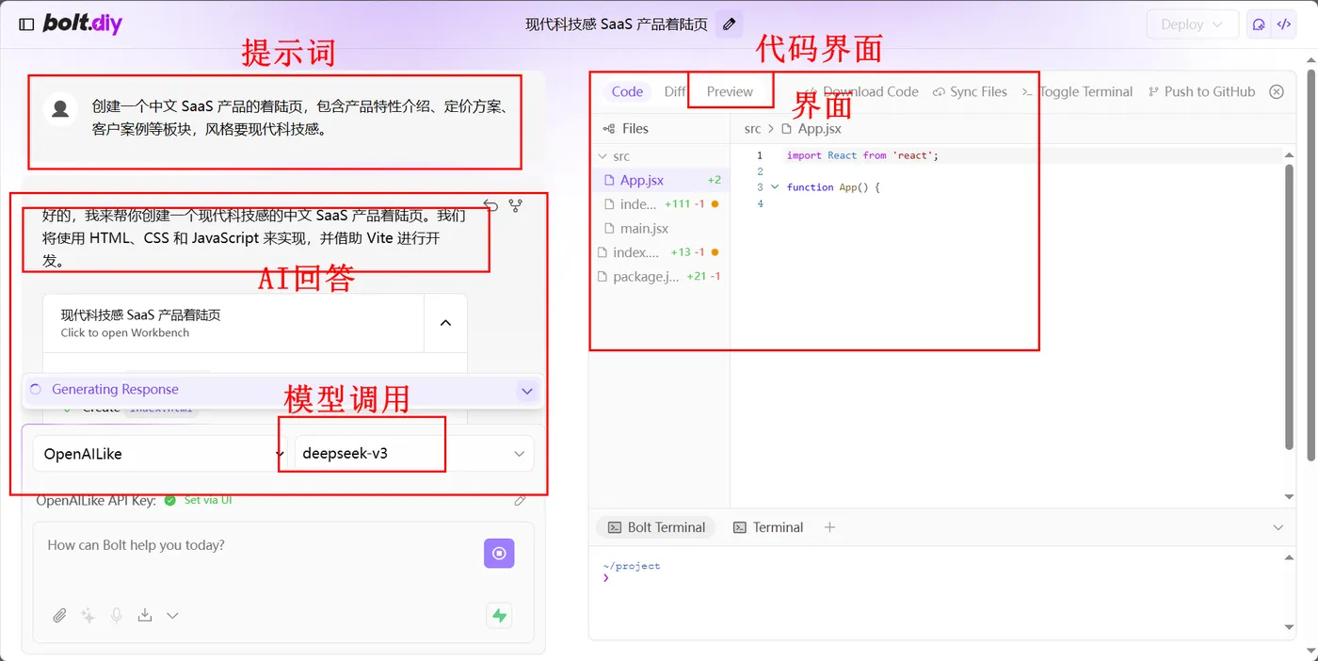
Task: Edit the OpenAILike API key pencil icon
Action: tap(520, 501)
